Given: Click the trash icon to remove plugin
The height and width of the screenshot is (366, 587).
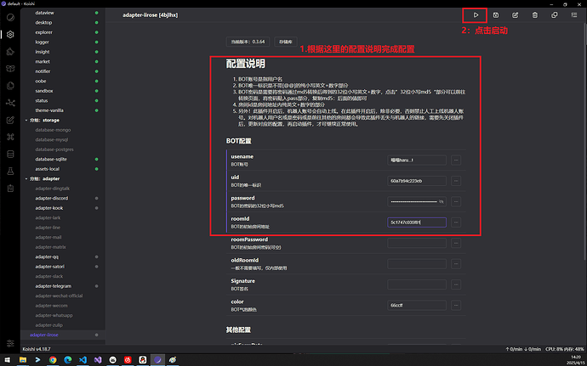Looking at the screenshot, I should tap(535, 15).
